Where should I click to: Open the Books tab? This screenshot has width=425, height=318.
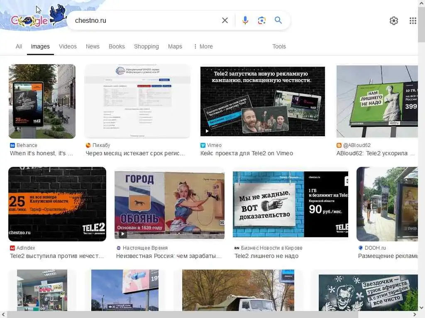pos(117,46)
